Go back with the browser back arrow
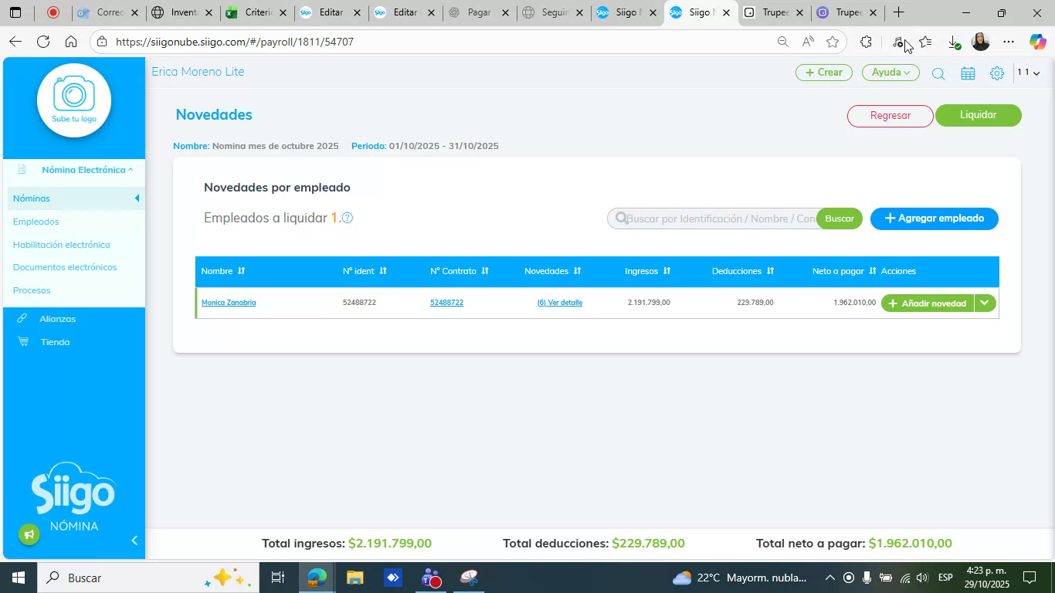The height and width of the screenshot is (593, 1055). [x=15, y=42]
